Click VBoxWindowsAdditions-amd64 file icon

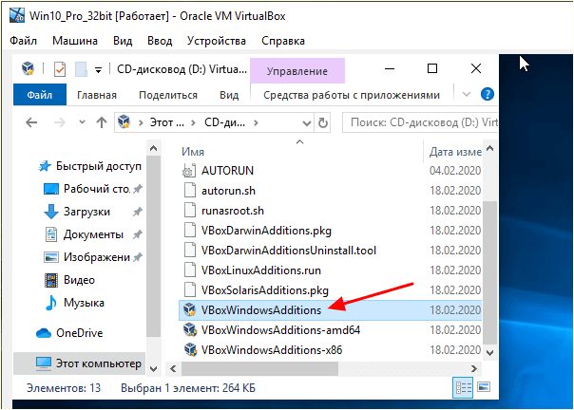pos(190,330)
